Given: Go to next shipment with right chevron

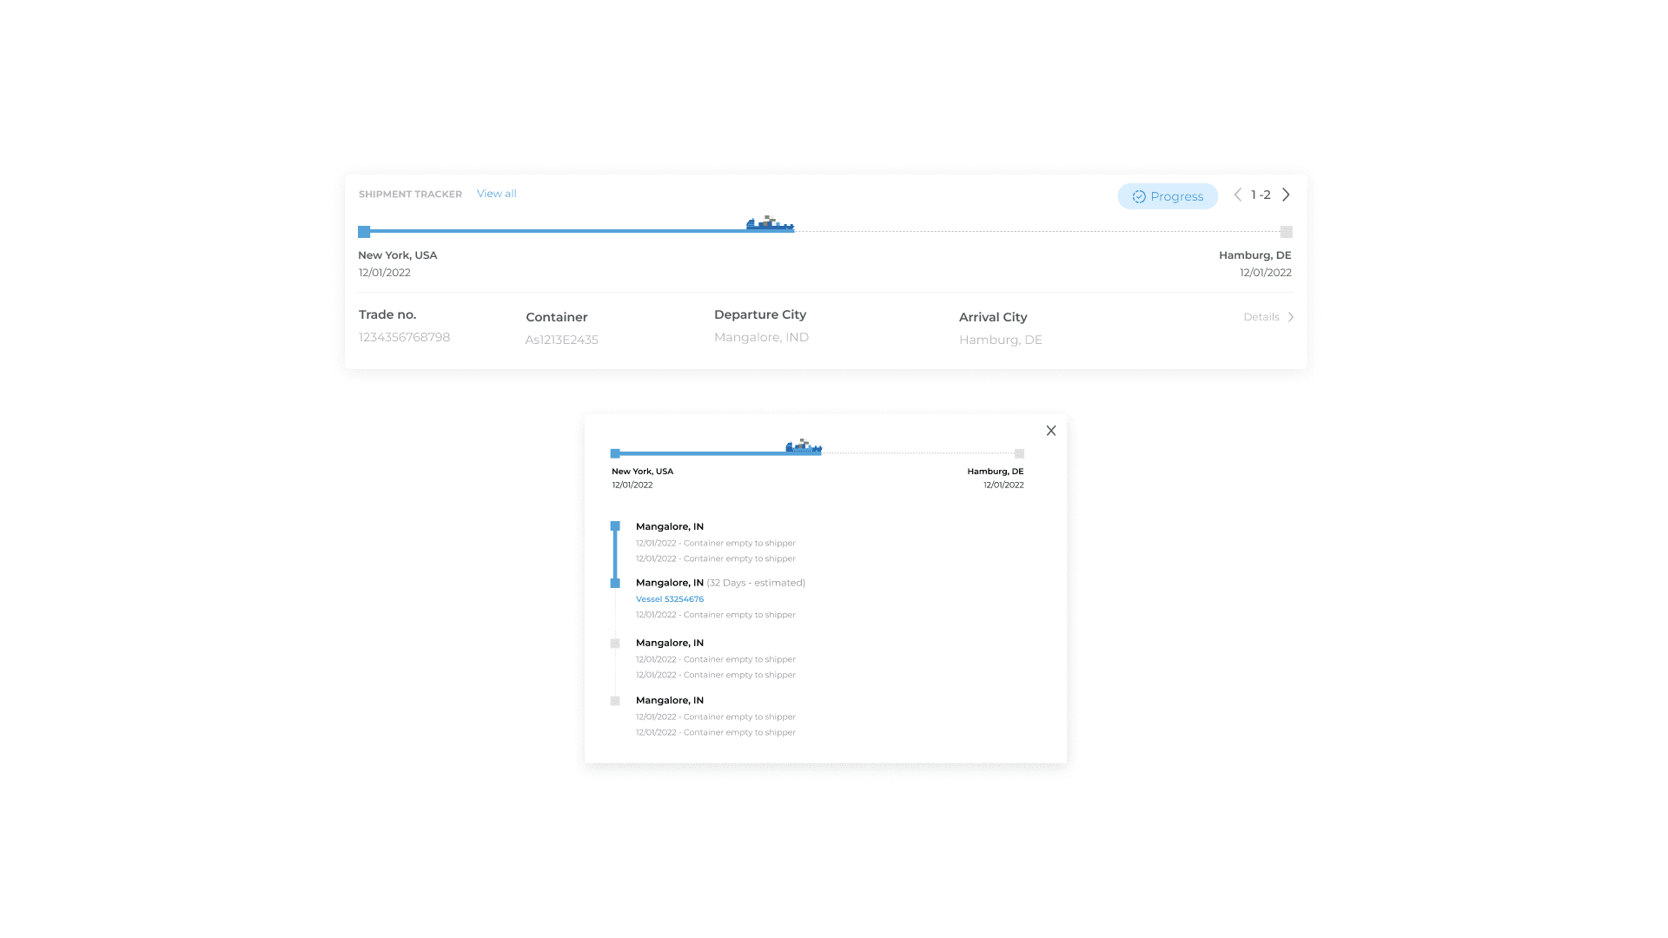Looking at the screenshot, I should [1286, 195].
